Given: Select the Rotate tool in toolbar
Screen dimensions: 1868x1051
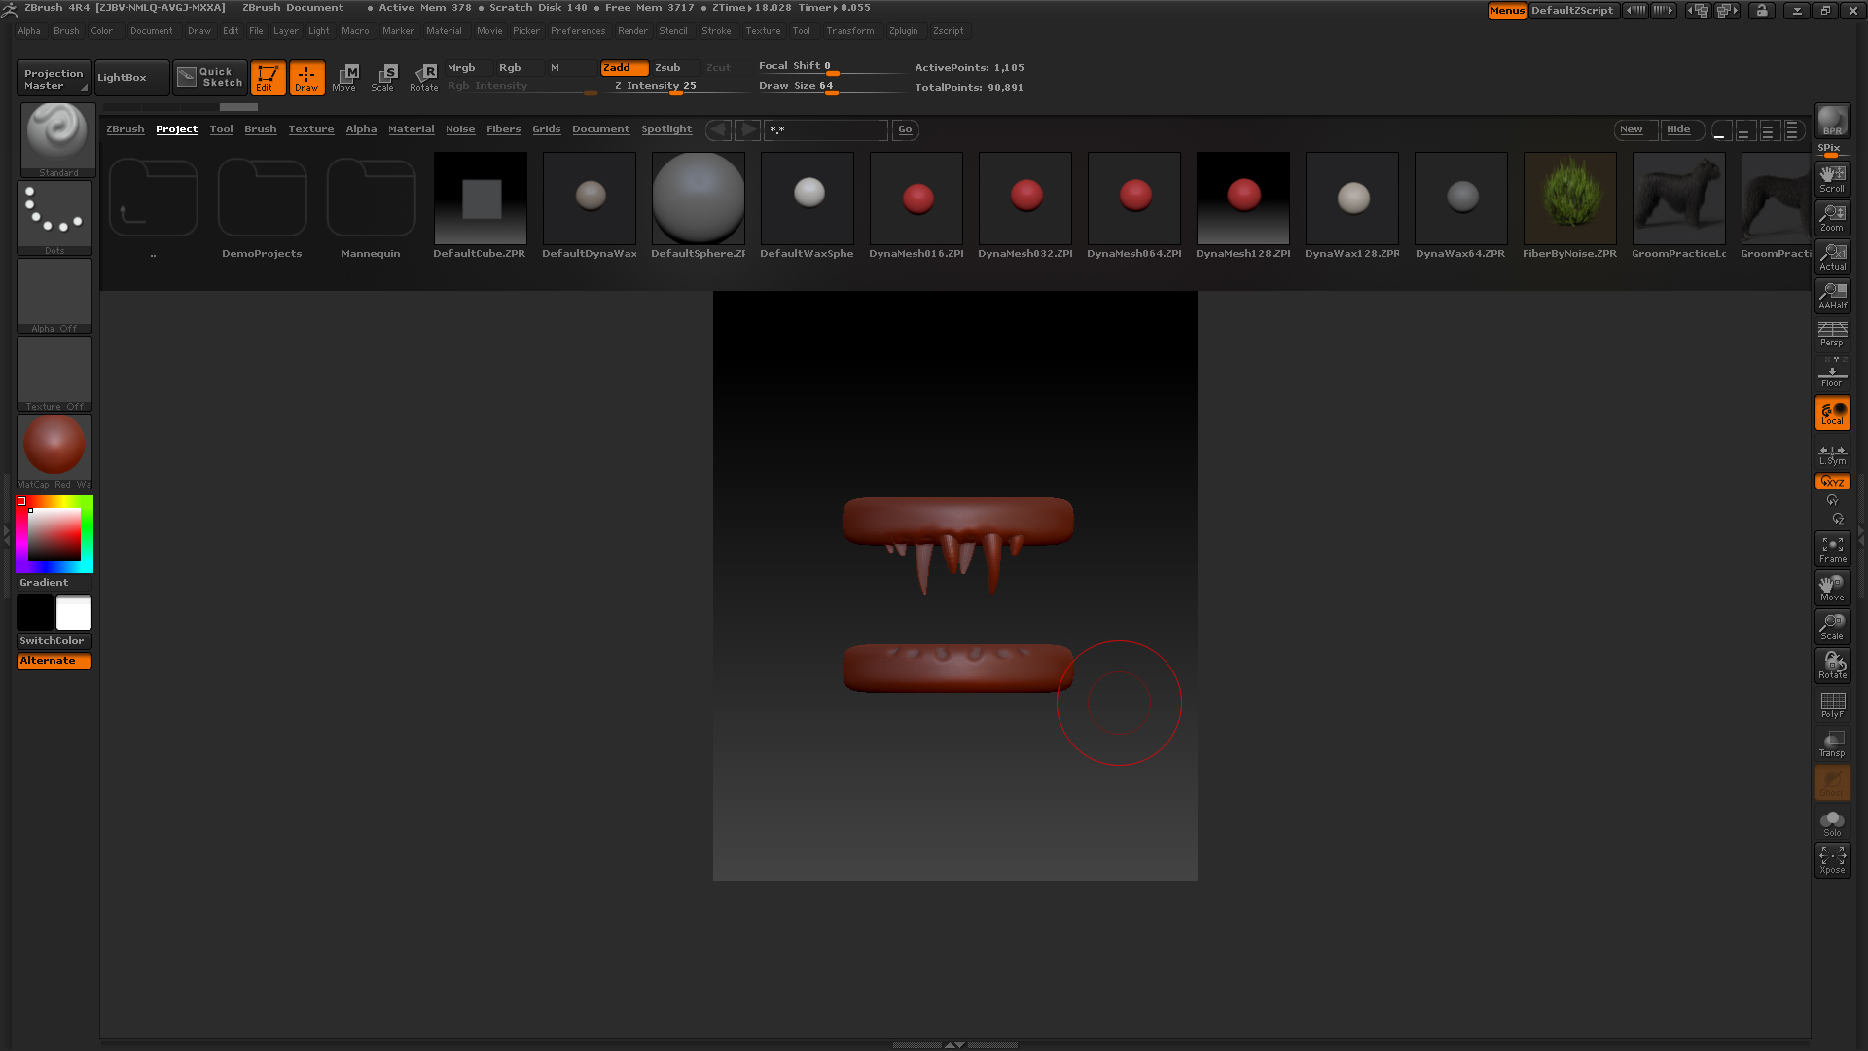Looking at the screenshot, I should 422,76.
